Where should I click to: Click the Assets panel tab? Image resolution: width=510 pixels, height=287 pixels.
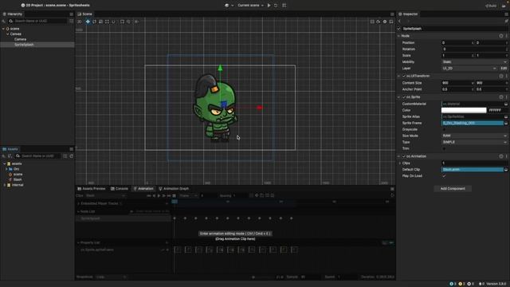coord(10,149)
